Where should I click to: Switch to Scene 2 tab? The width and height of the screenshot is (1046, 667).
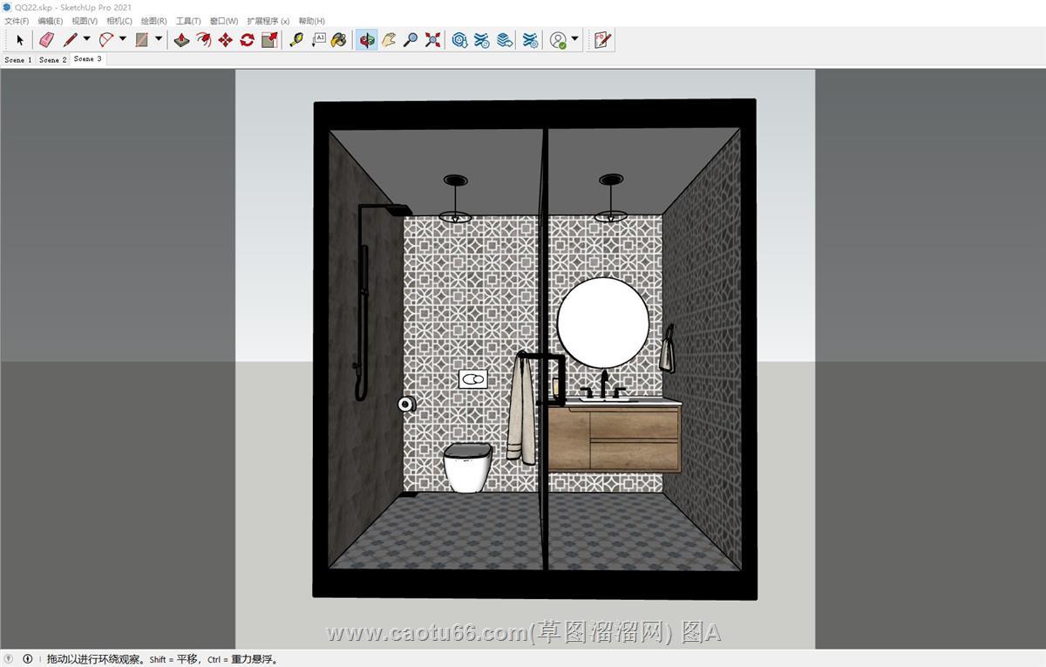(52, 60)
